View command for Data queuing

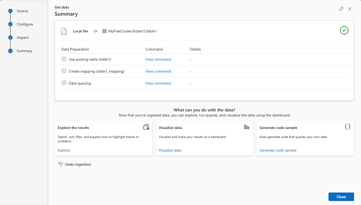(x=158, y=83)
